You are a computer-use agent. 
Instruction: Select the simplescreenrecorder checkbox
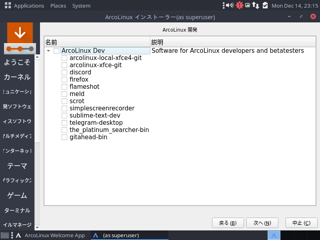[x=64, y=108]
